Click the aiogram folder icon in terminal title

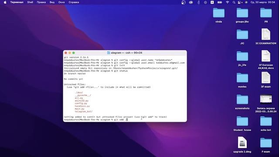coord(109,53)
